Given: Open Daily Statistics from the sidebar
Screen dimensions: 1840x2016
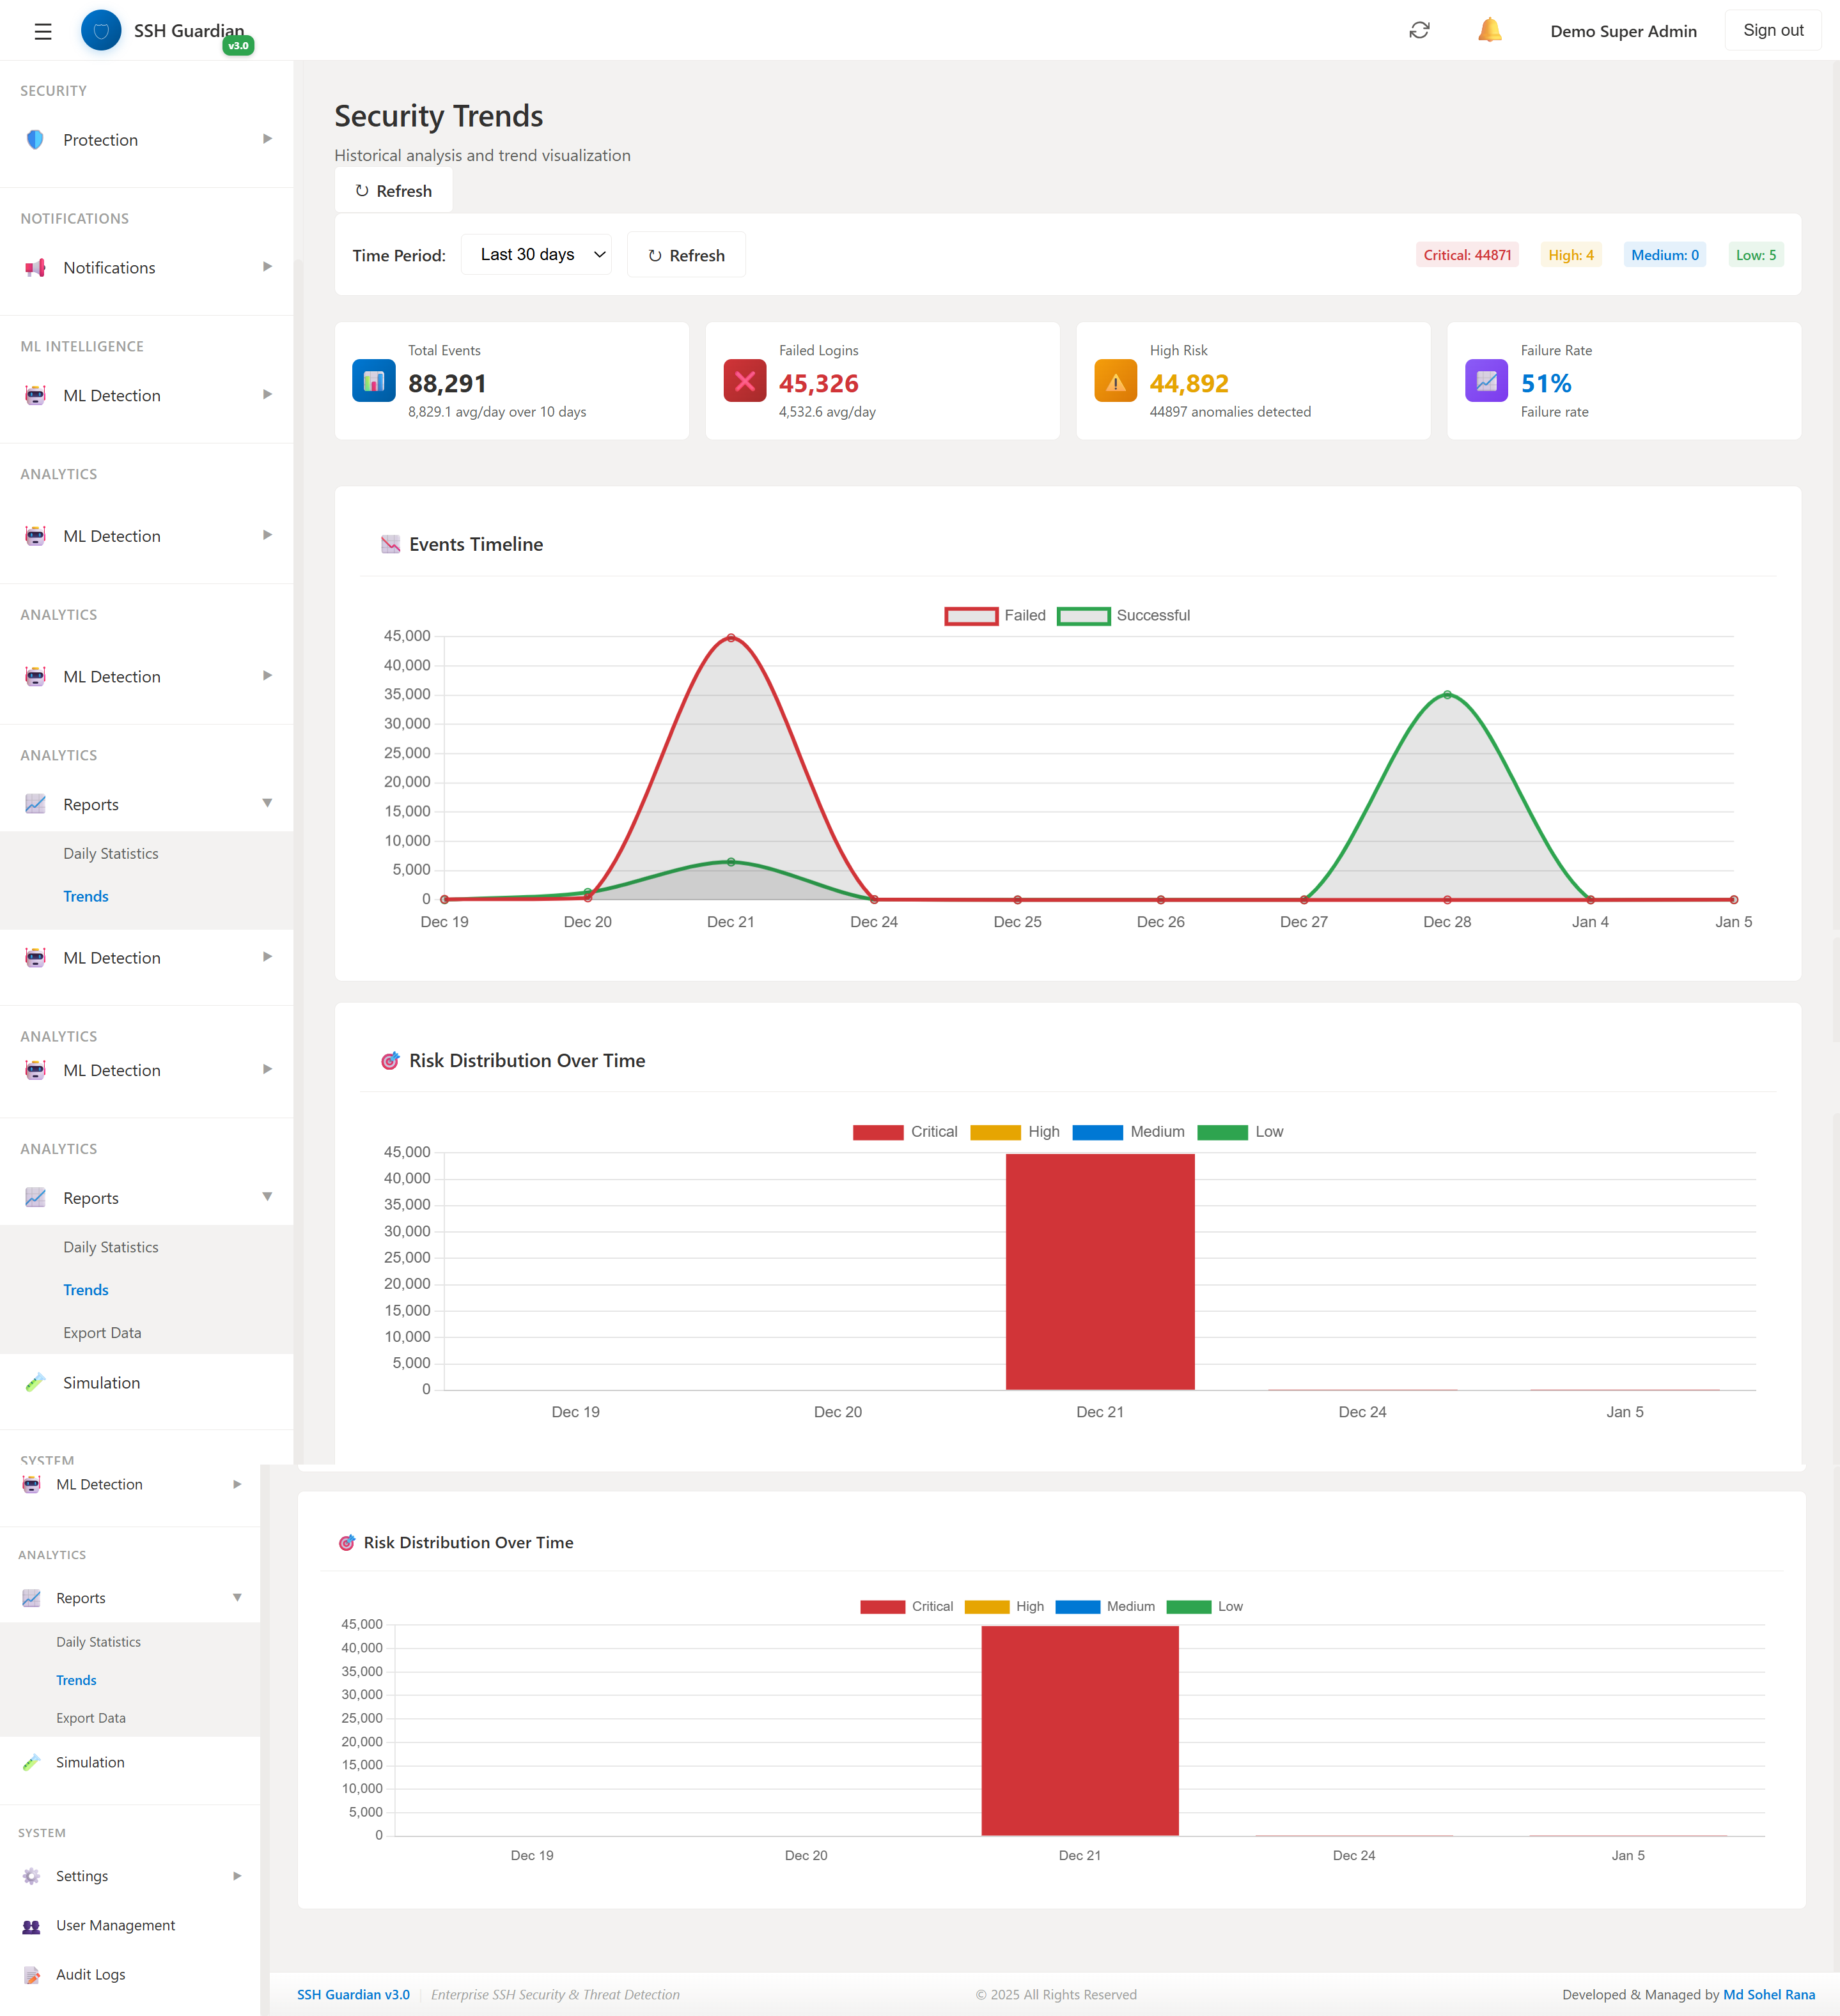Looking at the screenshot, I should pyautogui.click(x=110, y=853).
